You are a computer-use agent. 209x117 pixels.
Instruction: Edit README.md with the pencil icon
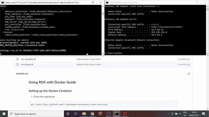[189, 74]
